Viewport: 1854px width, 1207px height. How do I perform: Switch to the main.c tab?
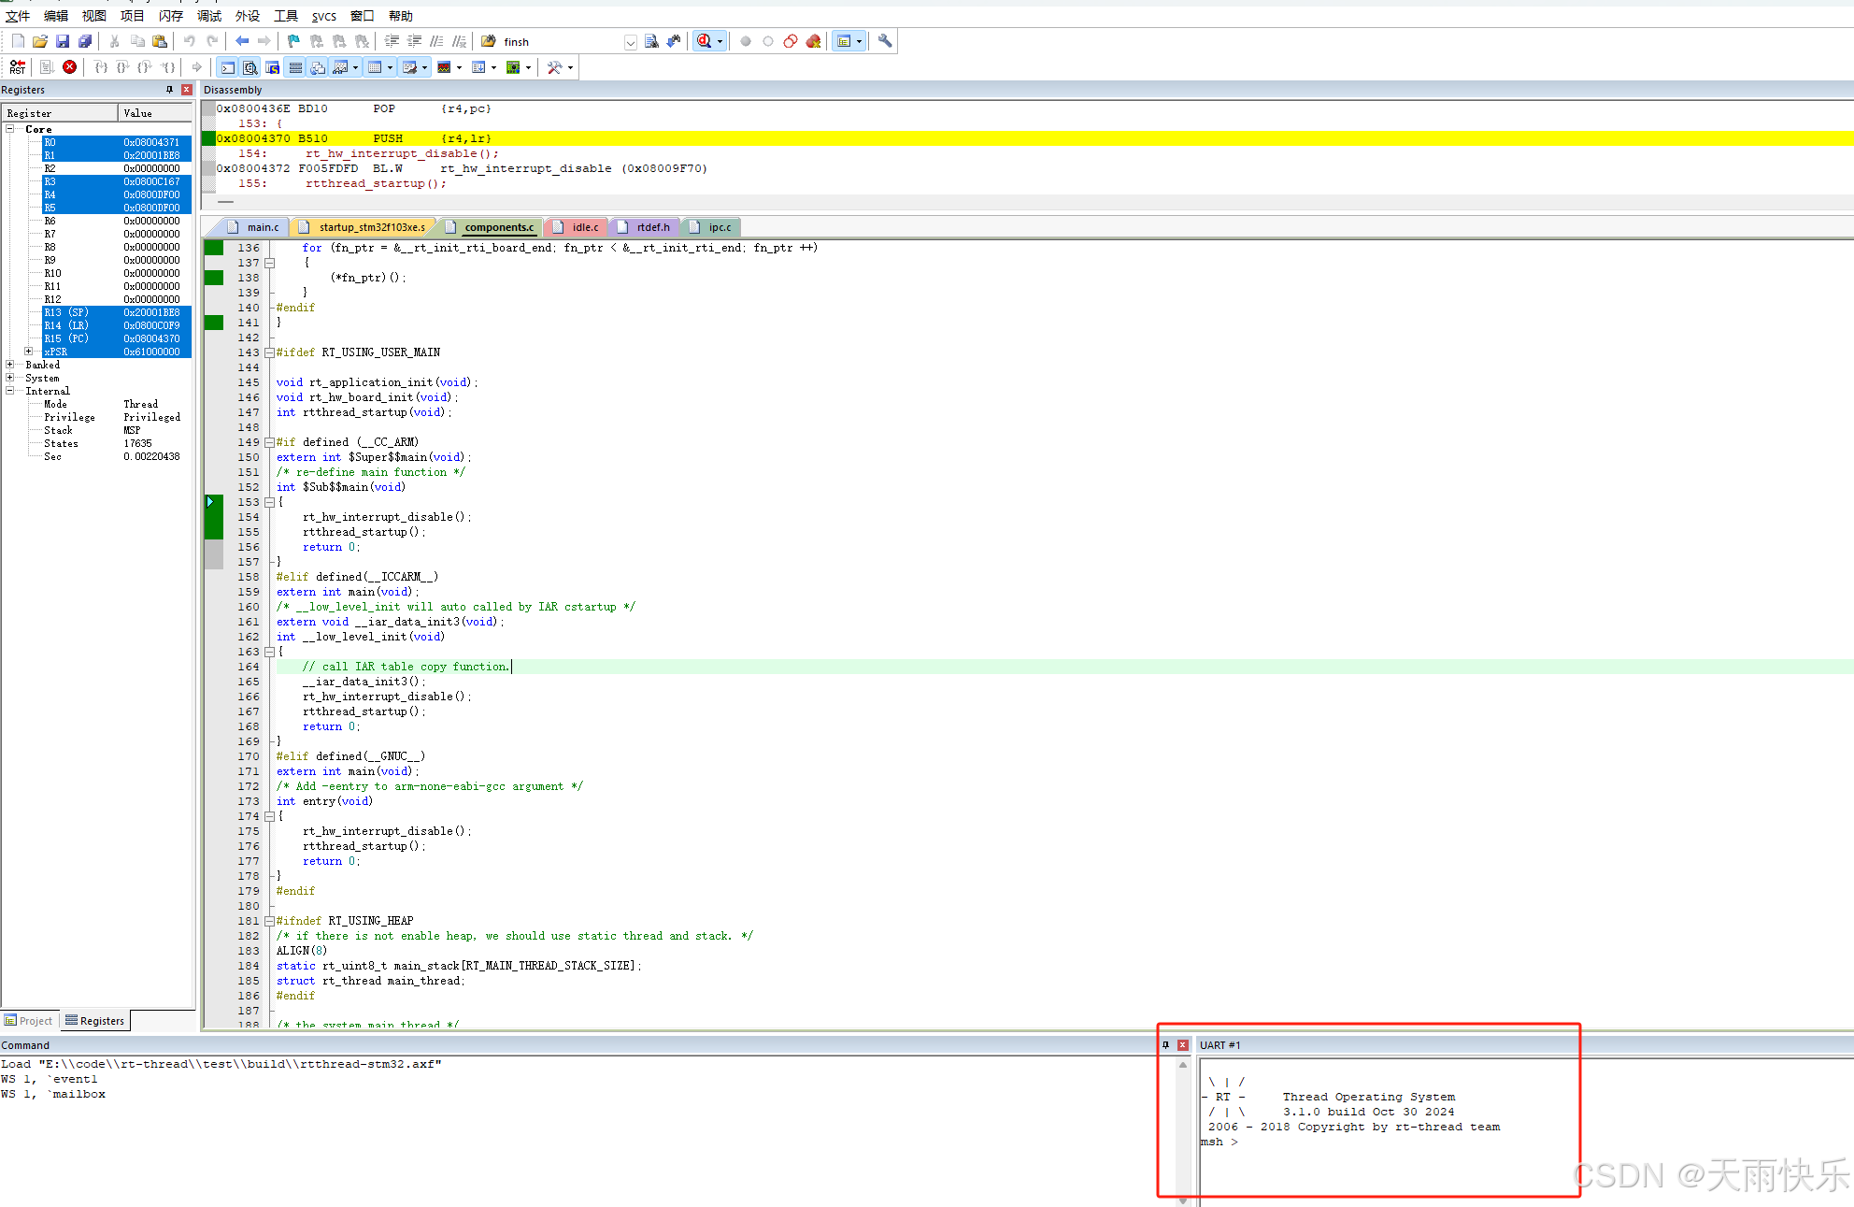262,227
